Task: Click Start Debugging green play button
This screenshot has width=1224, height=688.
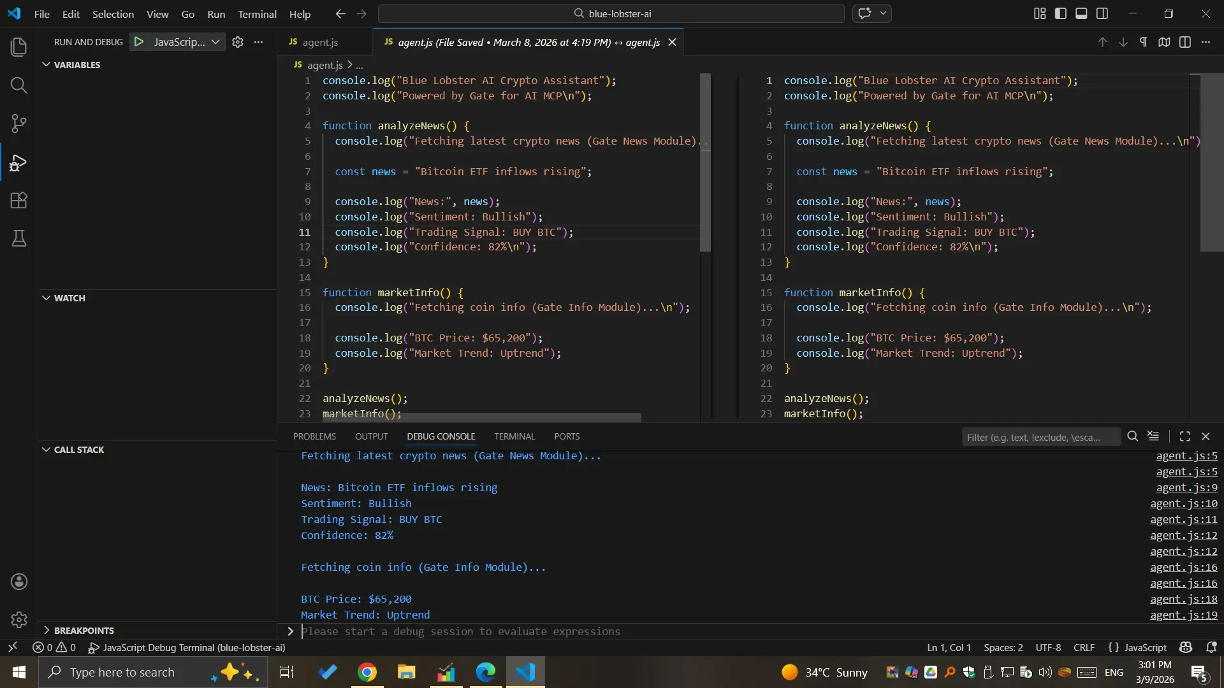Action: [x=138, y=42]
